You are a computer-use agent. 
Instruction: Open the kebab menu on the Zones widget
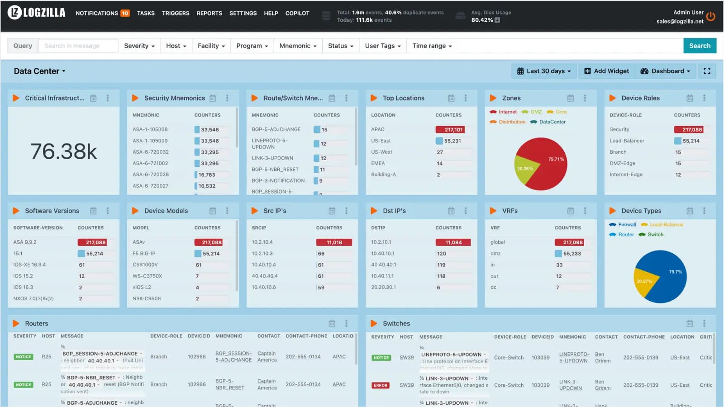point(585,98)
